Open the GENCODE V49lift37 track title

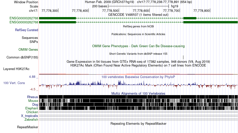click(x=138, y=15)
